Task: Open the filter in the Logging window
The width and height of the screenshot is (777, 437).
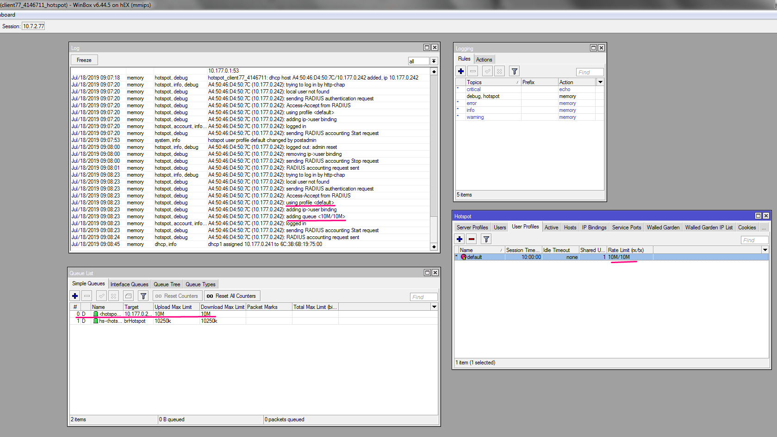Action: [x=514, y=71]
